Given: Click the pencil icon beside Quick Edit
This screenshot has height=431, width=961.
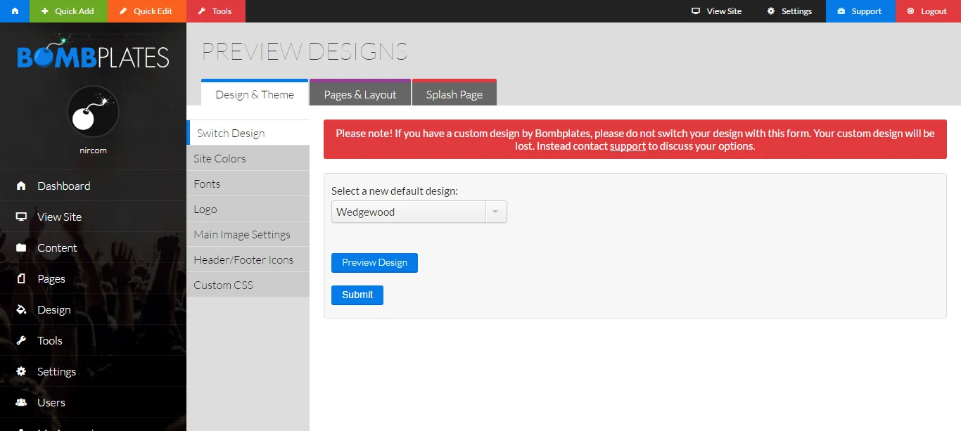Looking at the screenshot, I should coord(123,11).
